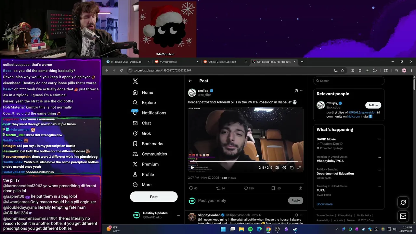Screen dimensions: 416x234
Task: Open floating Grok button at bottom right
Action: [403, 202]
